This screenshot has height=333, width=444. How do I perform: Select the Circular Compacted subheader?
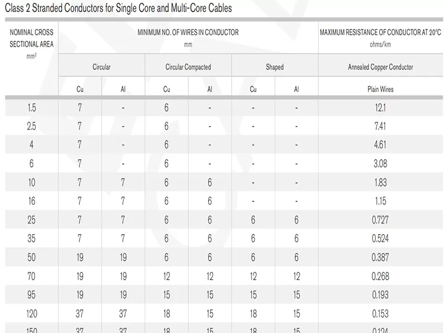click(188, 67)
